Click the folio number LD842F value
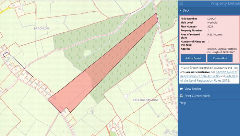This screenshot has width=240, height=136. coord(212,19)
